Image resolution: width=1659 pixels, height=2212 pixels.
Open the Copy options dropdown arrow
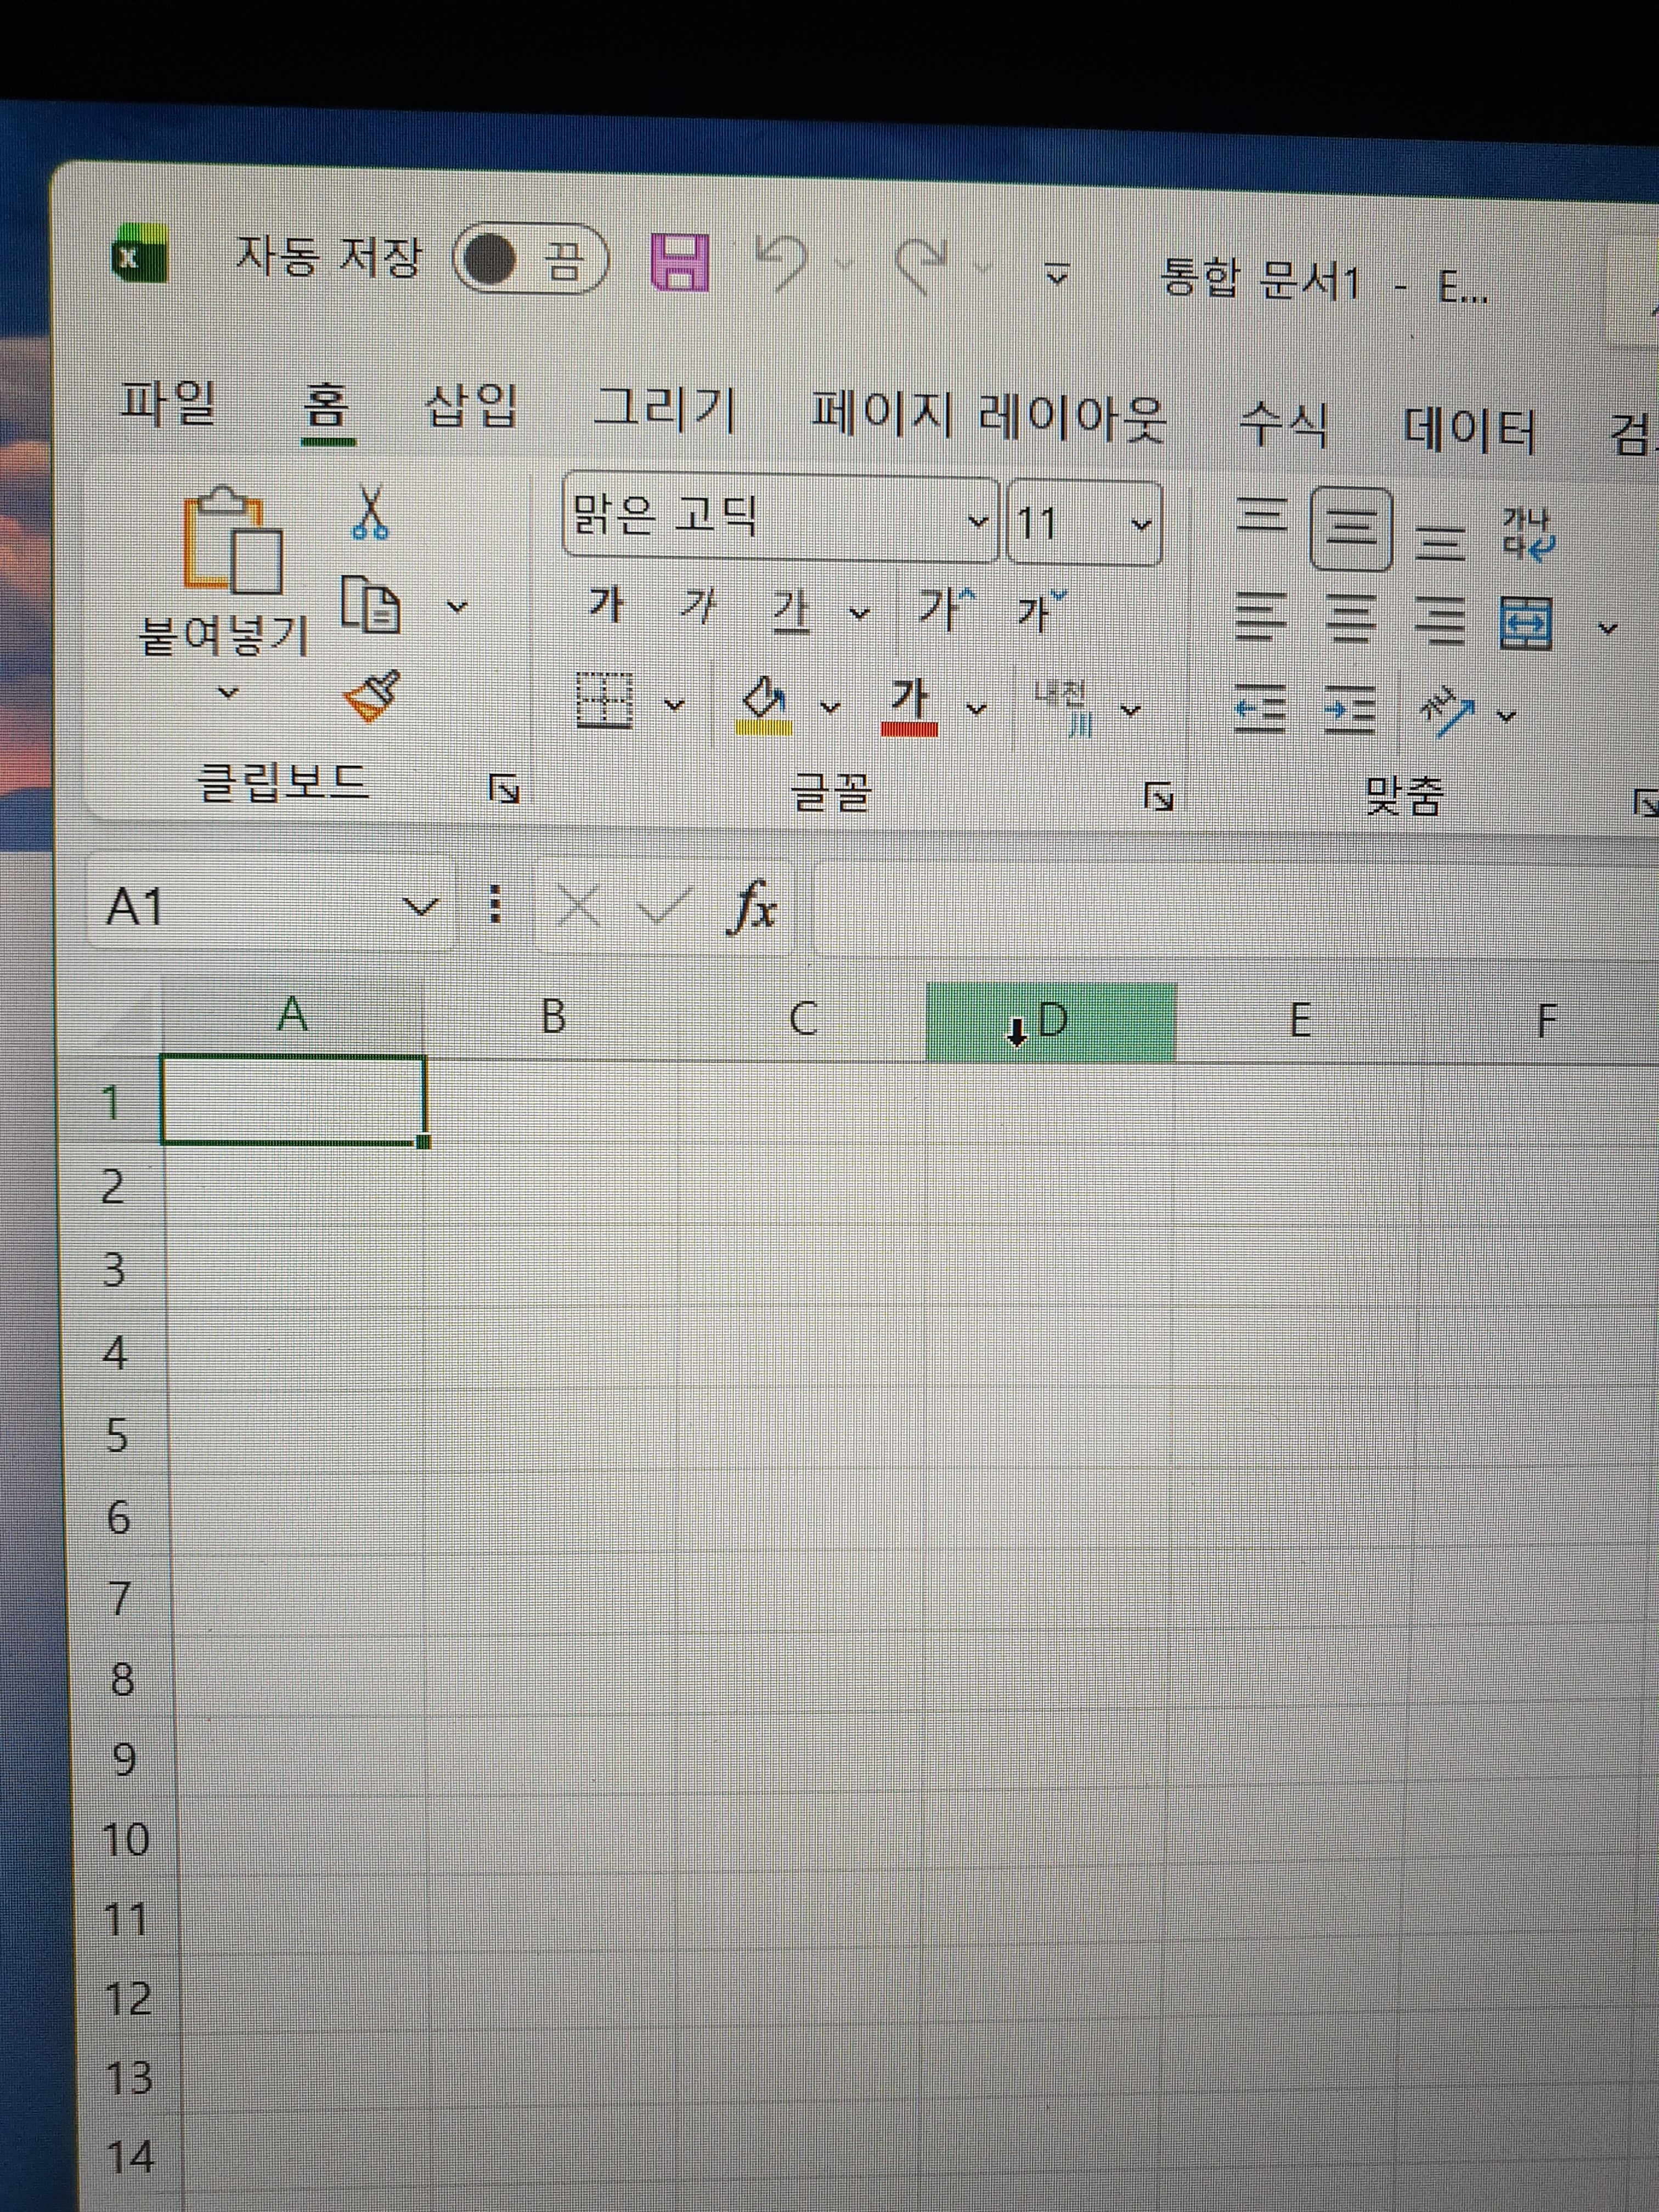coord(457,606)
